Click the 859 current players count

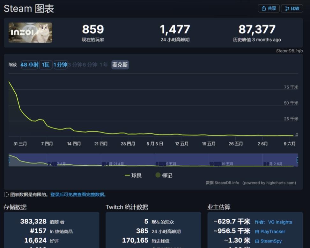click(x=93, y=29)
